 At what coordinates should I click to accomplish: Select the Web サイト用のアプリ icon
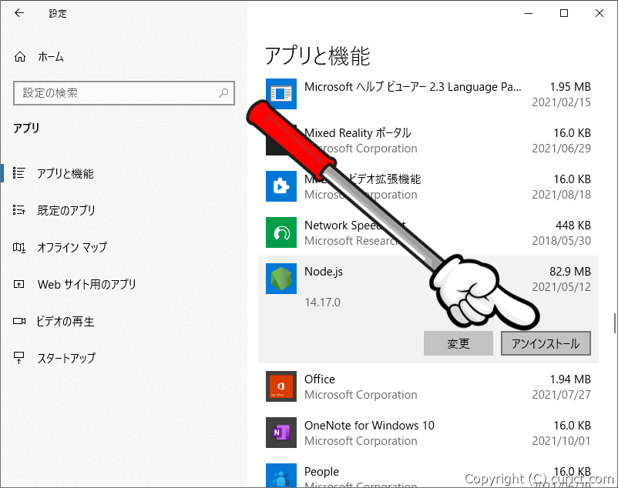[x=19, y=284]
